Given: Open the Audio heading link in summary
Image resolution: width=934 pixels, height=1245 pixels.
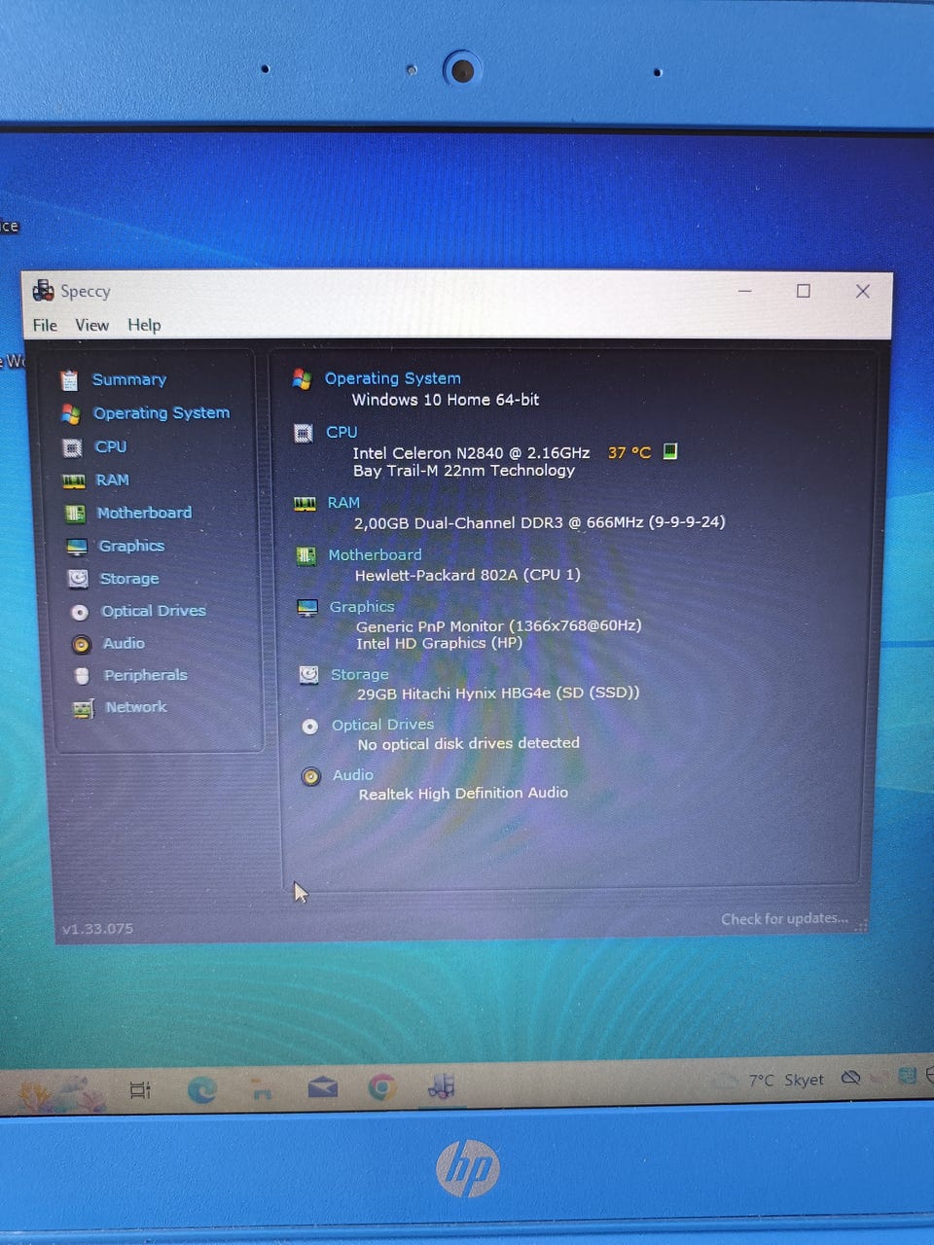Looking at the screenshot, I should click(353, 775).
